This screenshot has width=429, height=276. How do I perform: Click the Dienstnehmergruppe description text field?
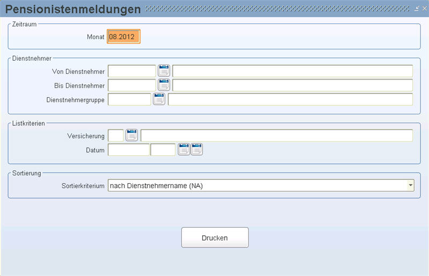coord(290,99)
